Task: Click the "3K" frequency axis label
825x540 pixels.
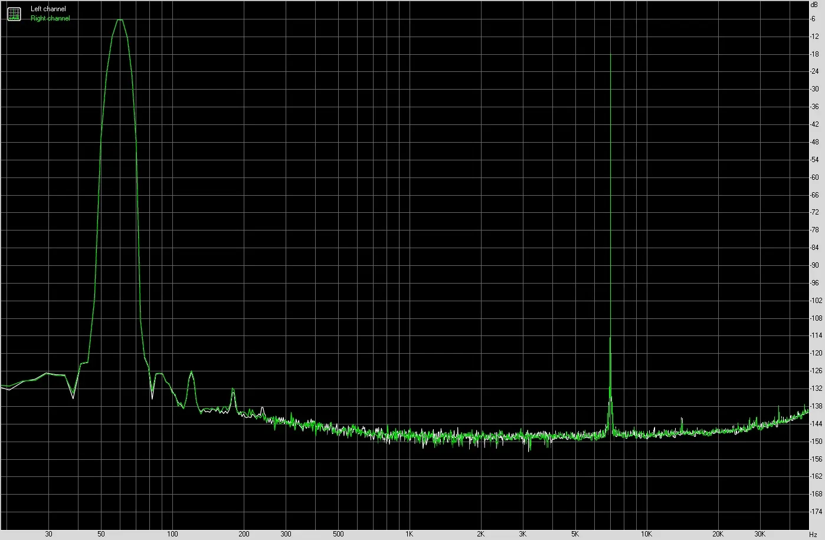Action: coord(522,534)
